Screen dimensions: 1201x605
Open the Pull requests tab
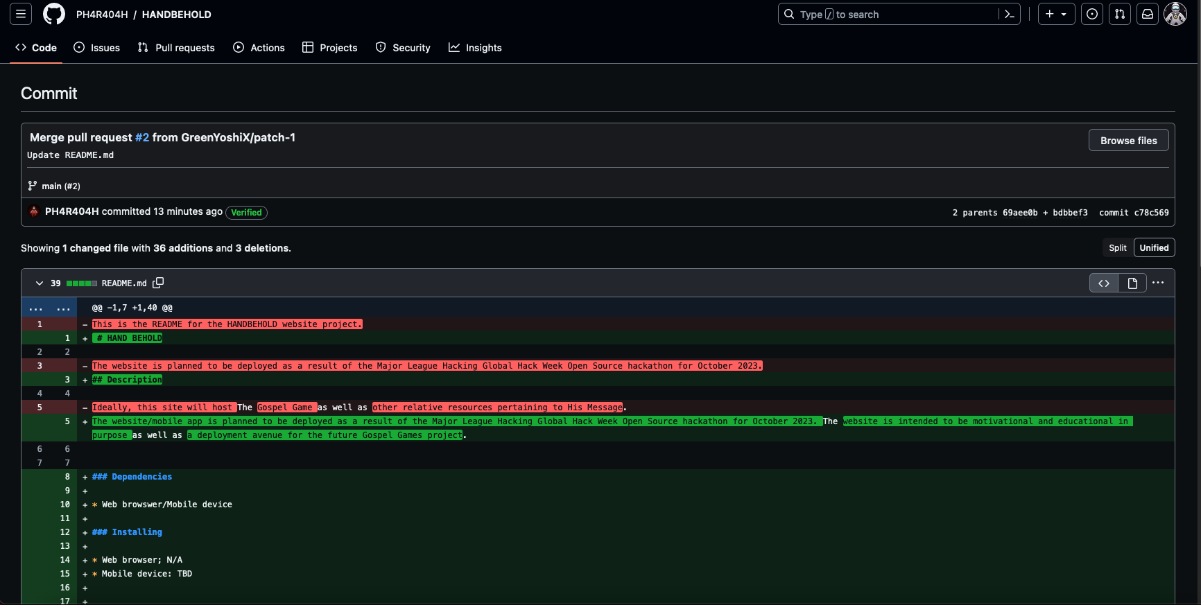tap(176, 48)
